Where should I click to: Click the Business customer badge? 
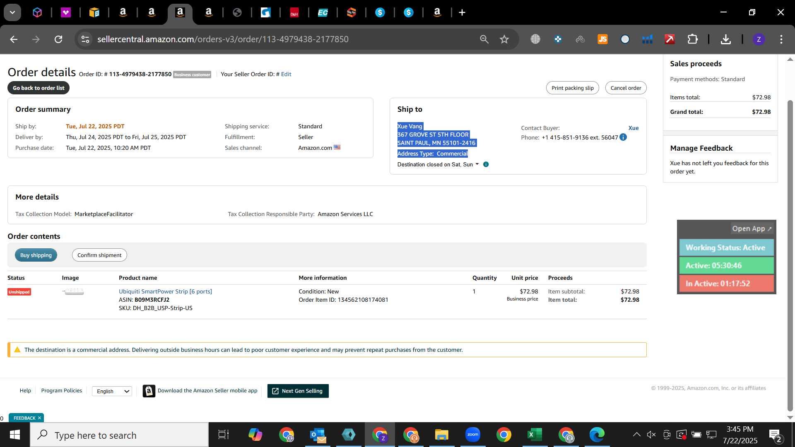[x=192, y=74]
